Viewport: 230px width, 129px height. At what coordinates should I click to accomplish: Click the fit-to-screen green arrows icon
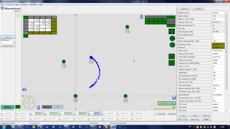pyautogui.click(x=172, y=31)
